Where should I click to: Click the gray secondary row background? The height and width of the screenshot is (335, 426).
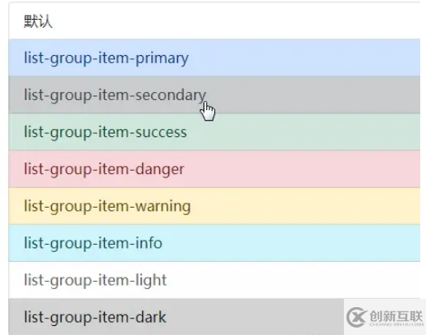pyautogui.click(x=301, y=94)
